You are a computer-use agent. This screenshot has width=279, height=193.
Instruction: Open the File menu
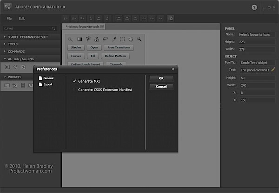[x=9, y=19]
